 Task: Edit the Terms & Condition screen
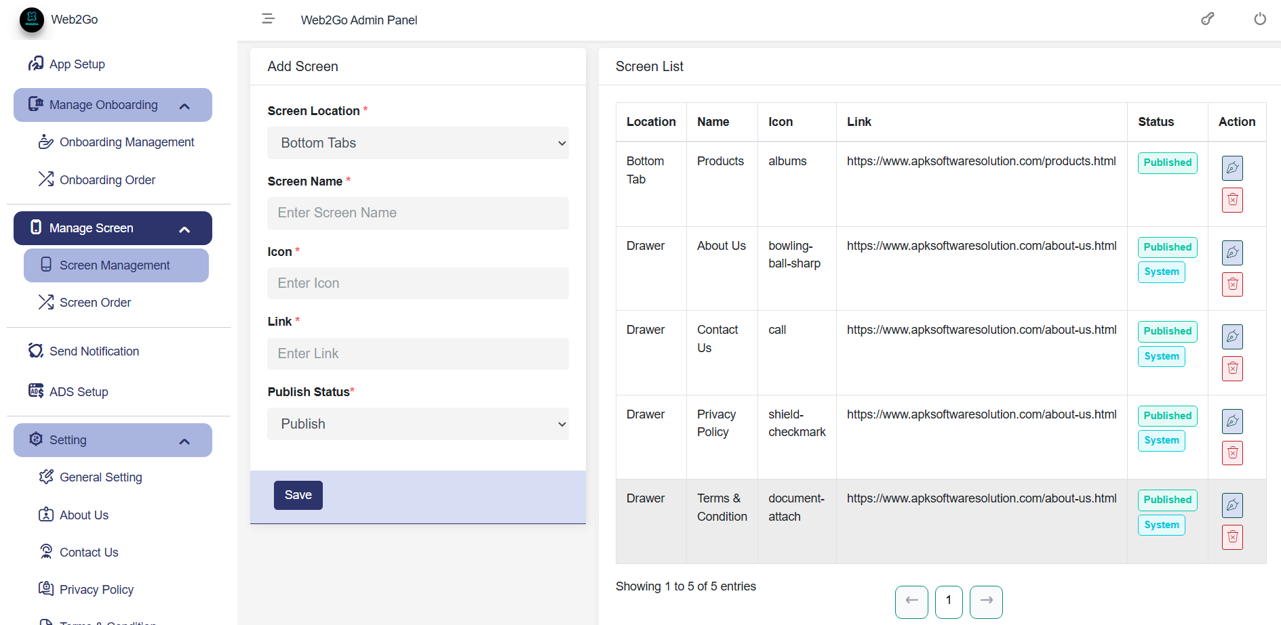[1232, 505]
